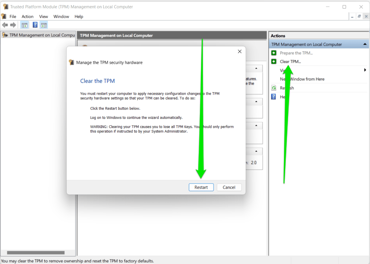This screenshot has width=370, height=264.
Task: Click the forward navigation arrow
Action: point(13,25)
